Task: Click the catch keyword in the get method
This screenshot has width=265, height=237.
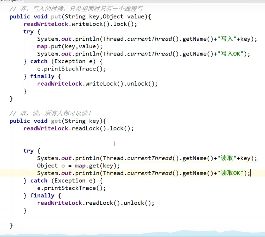Action: [x=39, y=181]
